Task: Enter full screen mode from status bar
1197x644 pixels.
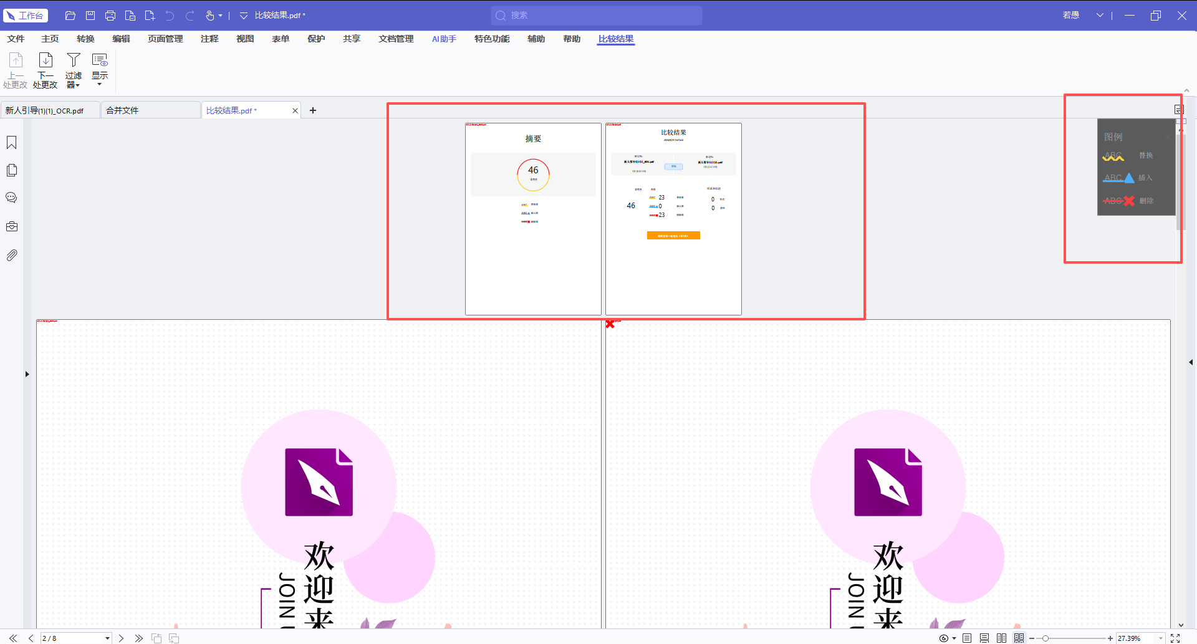Action: [x=1175, y=638]
